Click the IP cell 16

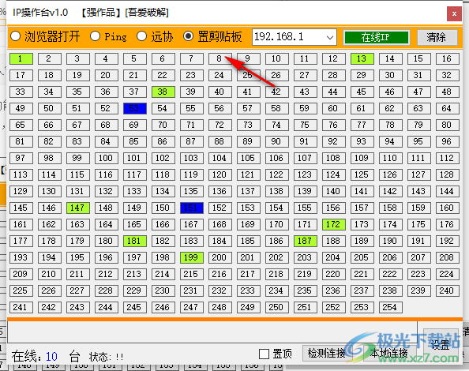[447, 58]
